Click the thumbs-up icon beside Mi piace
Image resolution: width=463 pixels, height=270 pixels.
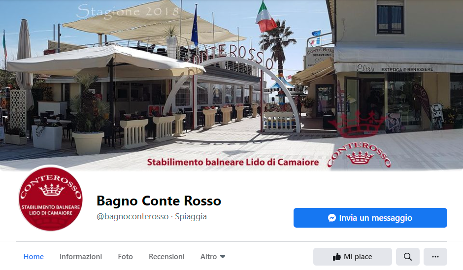coord(336,257)
